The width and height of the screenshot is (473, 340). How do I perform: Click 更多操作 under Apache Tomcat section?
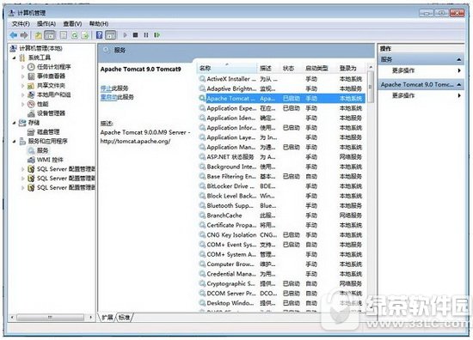[x=403, y=95]
